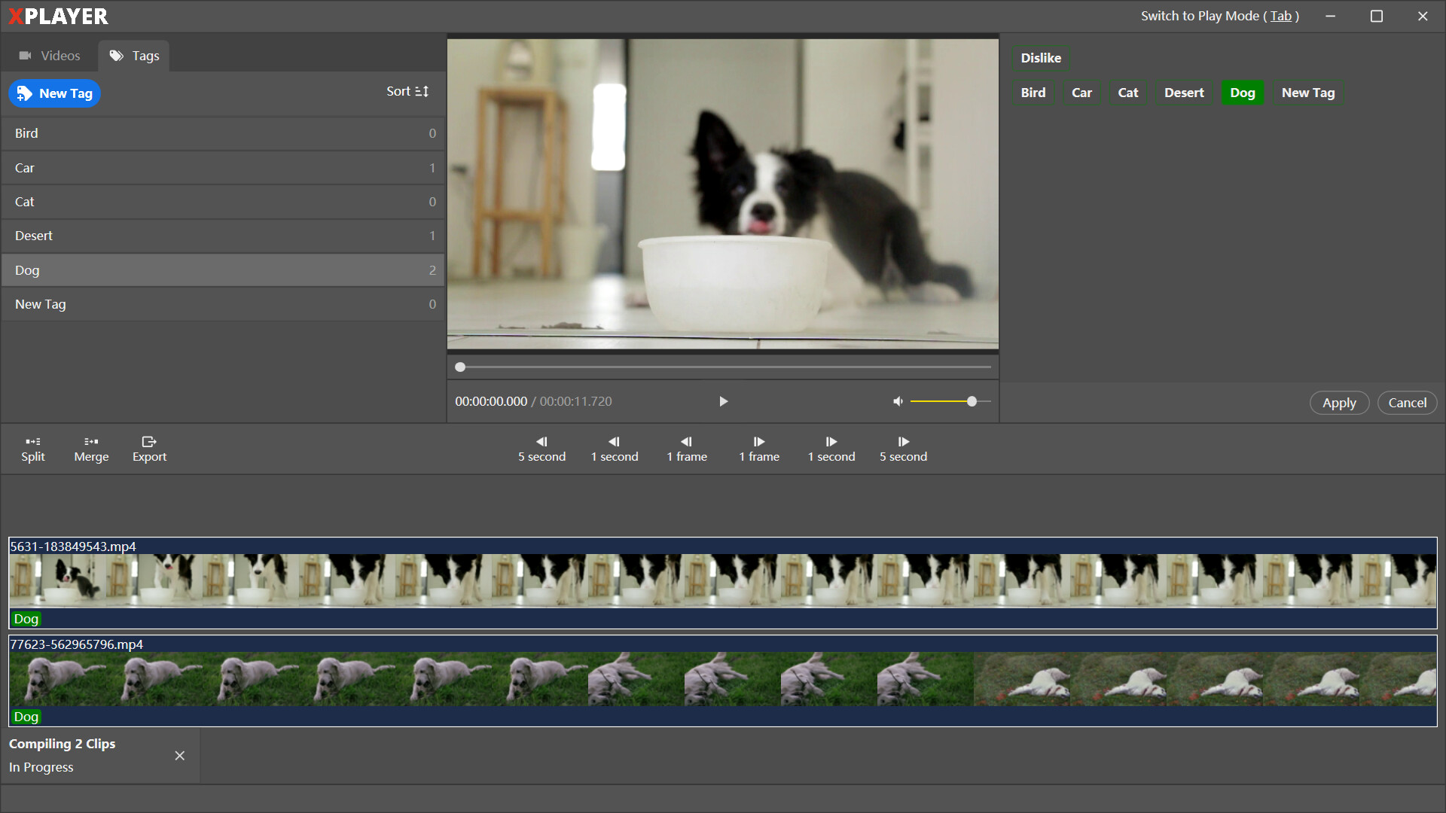The height and width of the screenshot is (813, 1446).
Task: Click the Merge clips tool
Action: (91, 449)
